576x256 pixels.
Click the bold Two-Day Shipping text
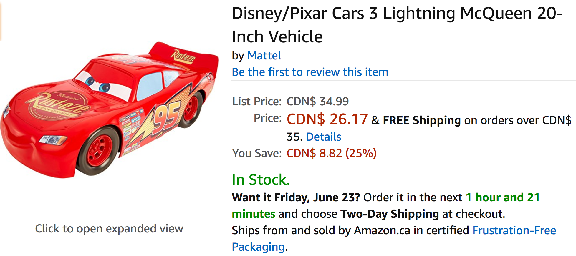click(x=390, y=214)
